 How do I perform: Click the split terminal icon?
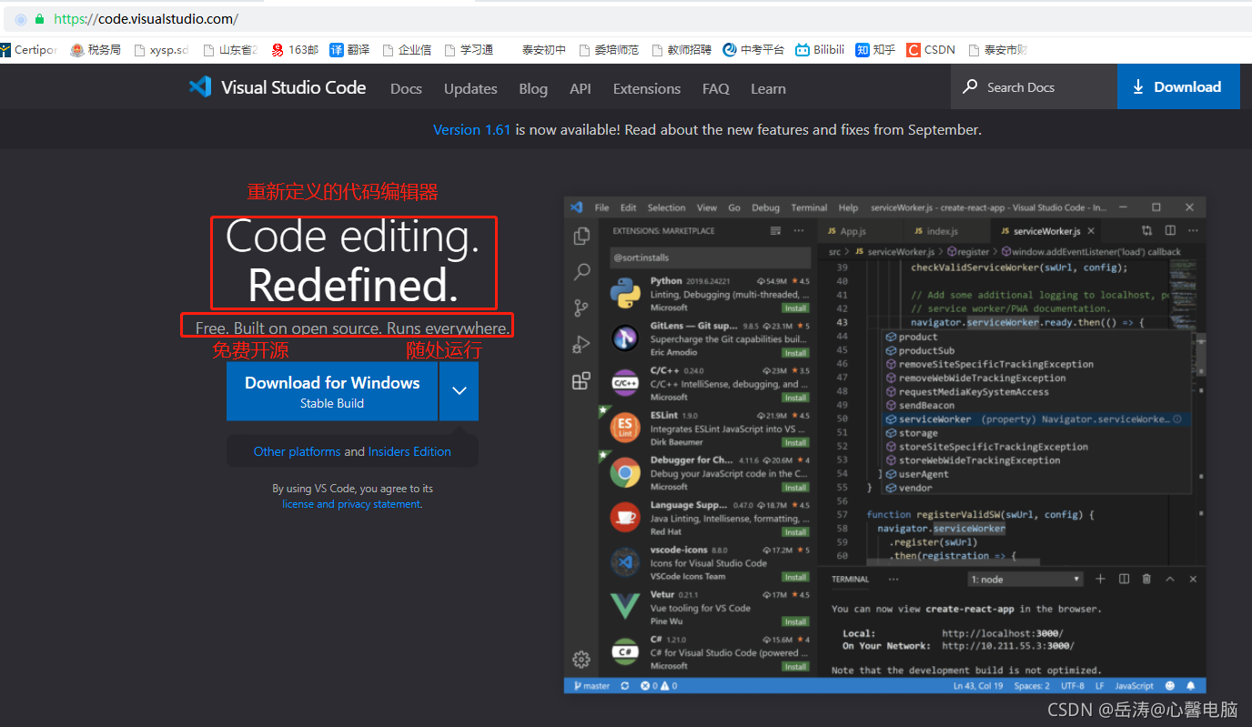1124,579
